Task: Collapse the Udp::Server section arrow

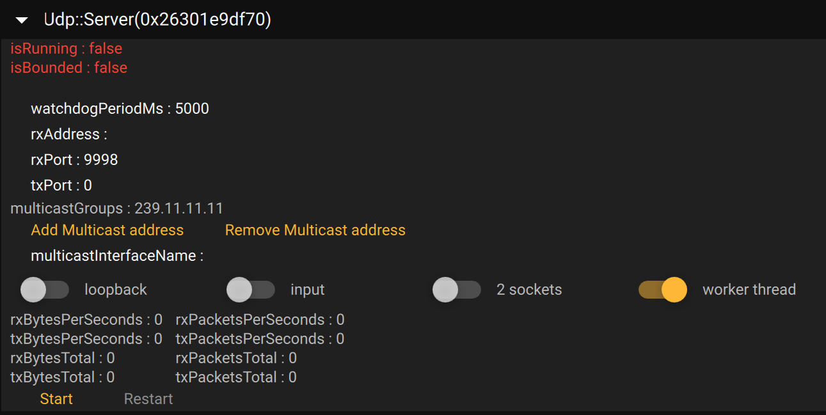Action: pyautogui.click(x=22, y=20)
